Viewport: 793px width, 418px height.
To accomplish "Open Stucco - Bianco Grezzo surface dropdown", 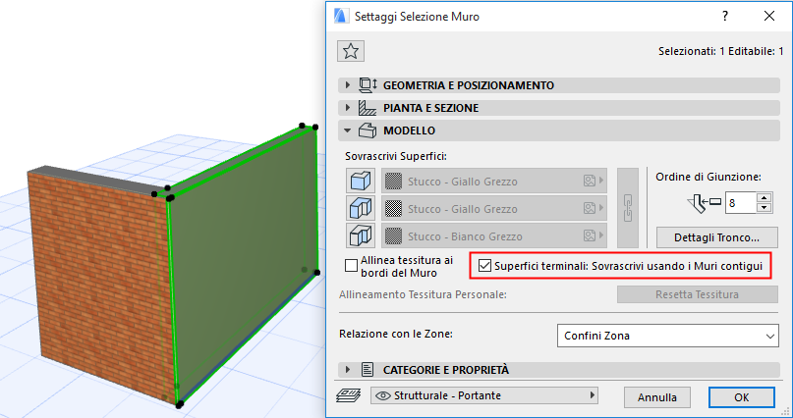I will coord(494,236).
